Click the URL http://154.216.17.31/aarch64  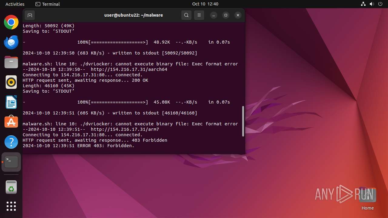[x=129, y=69]
